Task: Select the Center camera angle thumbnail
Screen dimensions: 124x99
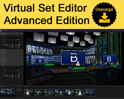Action: pyautogui.click(x=49, y=93)
